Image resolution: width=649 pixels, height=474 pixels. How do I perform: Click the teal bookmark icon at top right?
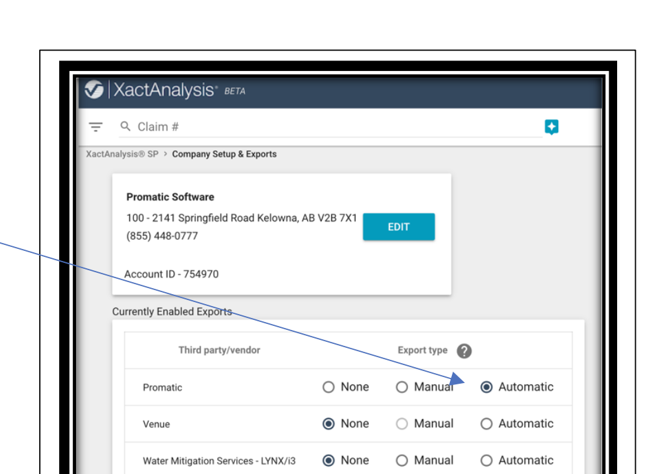tap(553, 126)
